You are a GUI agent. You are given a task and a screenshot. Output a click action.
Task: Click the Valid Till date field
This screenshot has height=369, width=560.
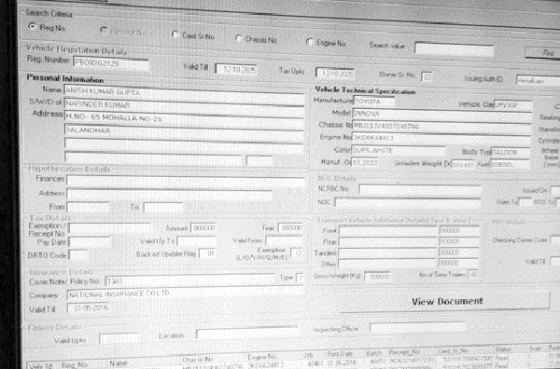236,69
